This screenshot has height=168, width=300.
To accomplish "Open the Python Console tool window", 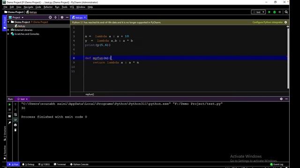I will (x=79, y=164).
